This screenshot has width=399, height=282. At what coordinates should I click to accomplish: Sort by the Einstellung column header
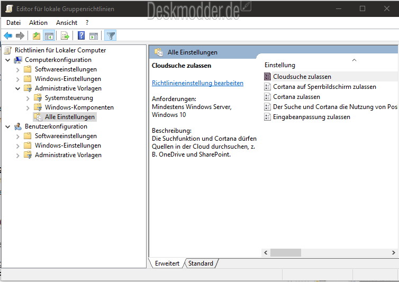pyautogui.click(x=280, y=65)
